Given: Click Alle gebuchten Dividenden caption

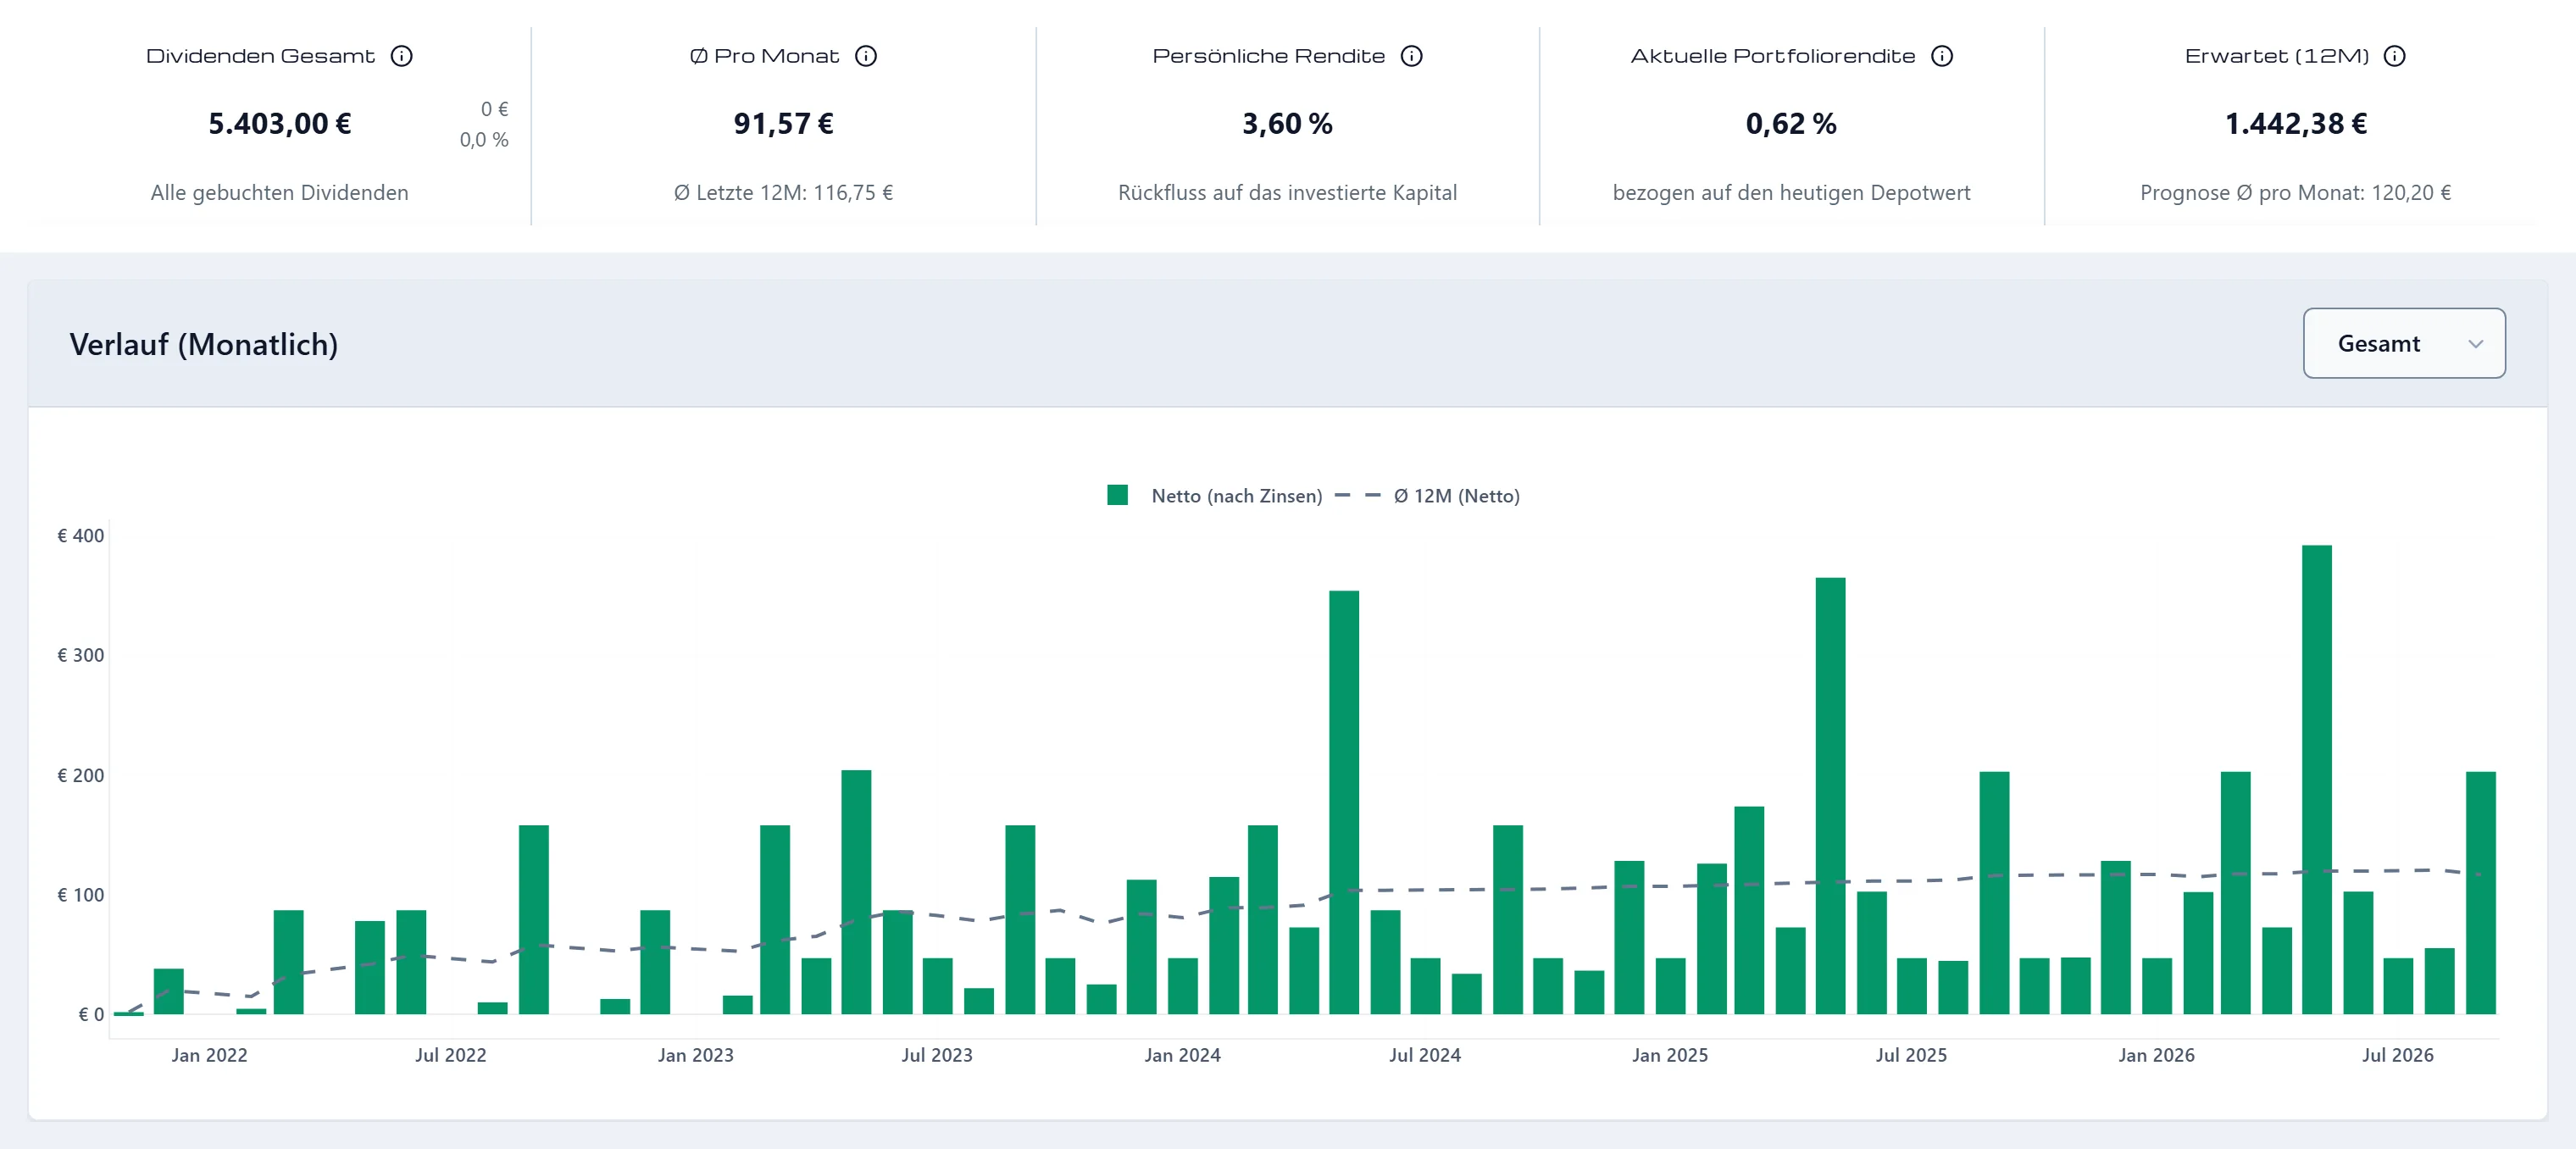Looking at the screenshot, I should [280, 193].
